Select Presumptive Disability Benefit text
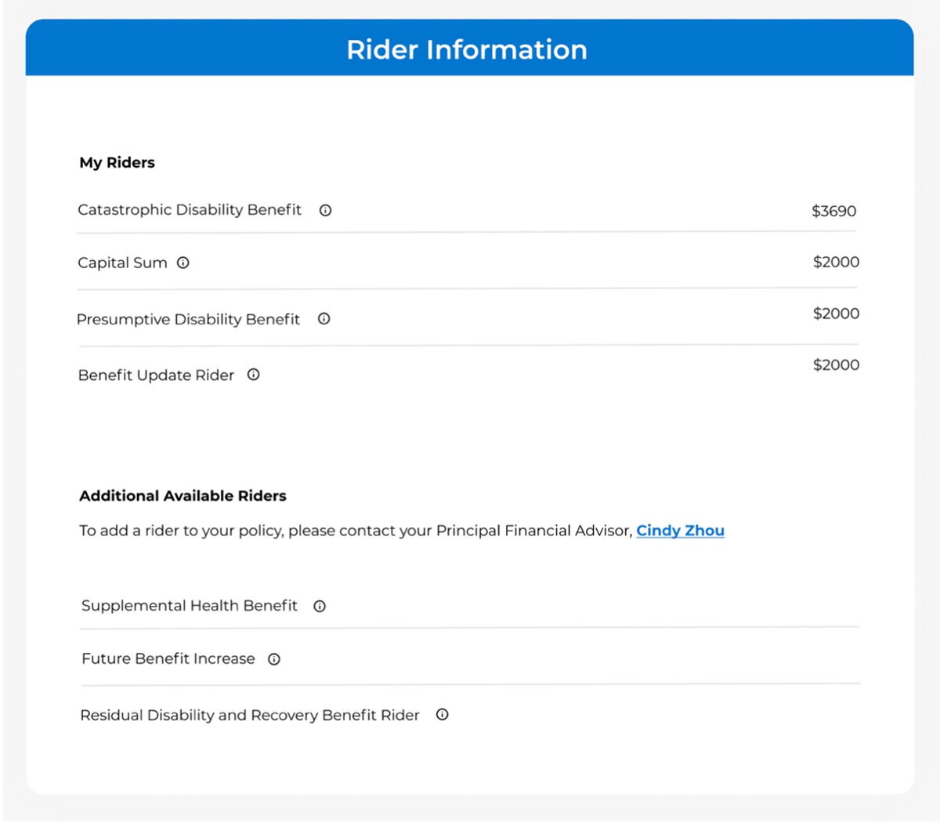The height and width of the screenshot is (823, 940). [188, 319]
